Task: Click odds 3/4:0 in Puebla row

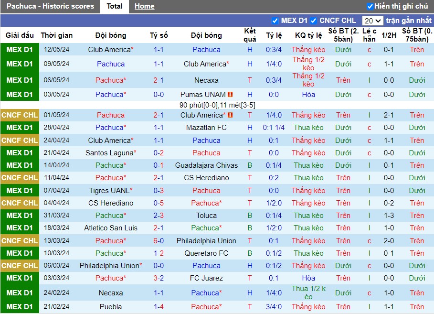Action: [x=274, y=306]
